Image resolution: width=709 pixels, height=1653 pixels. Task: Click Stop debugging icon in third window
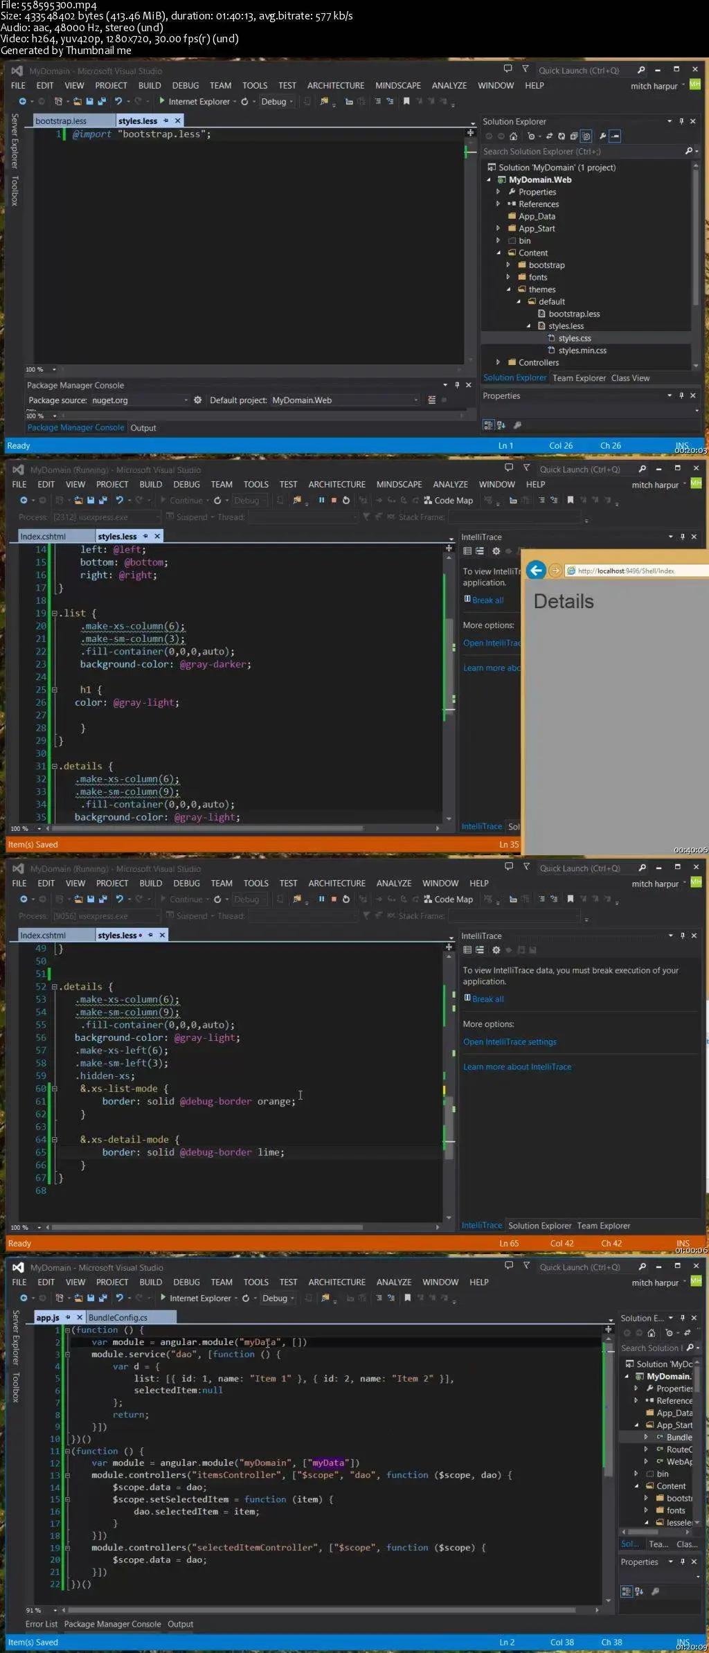(334, 900)
